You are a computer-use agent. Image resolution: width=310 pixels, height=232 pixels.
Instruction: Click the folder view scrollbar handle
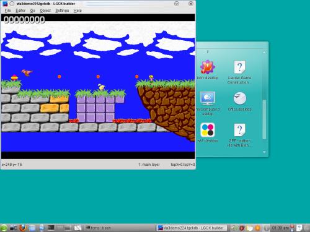click(264, 119)
